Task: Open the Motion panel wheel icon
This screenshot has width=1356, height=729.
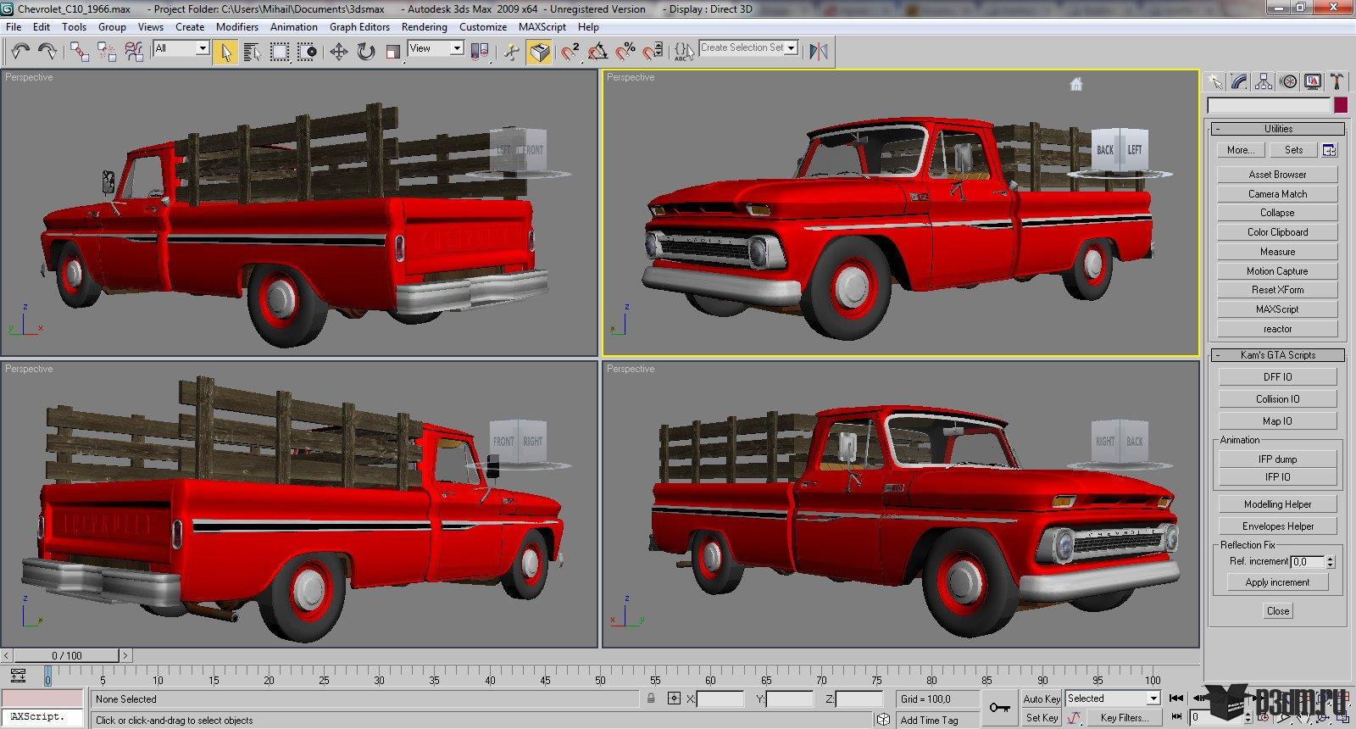Action: click(1289, 81)
